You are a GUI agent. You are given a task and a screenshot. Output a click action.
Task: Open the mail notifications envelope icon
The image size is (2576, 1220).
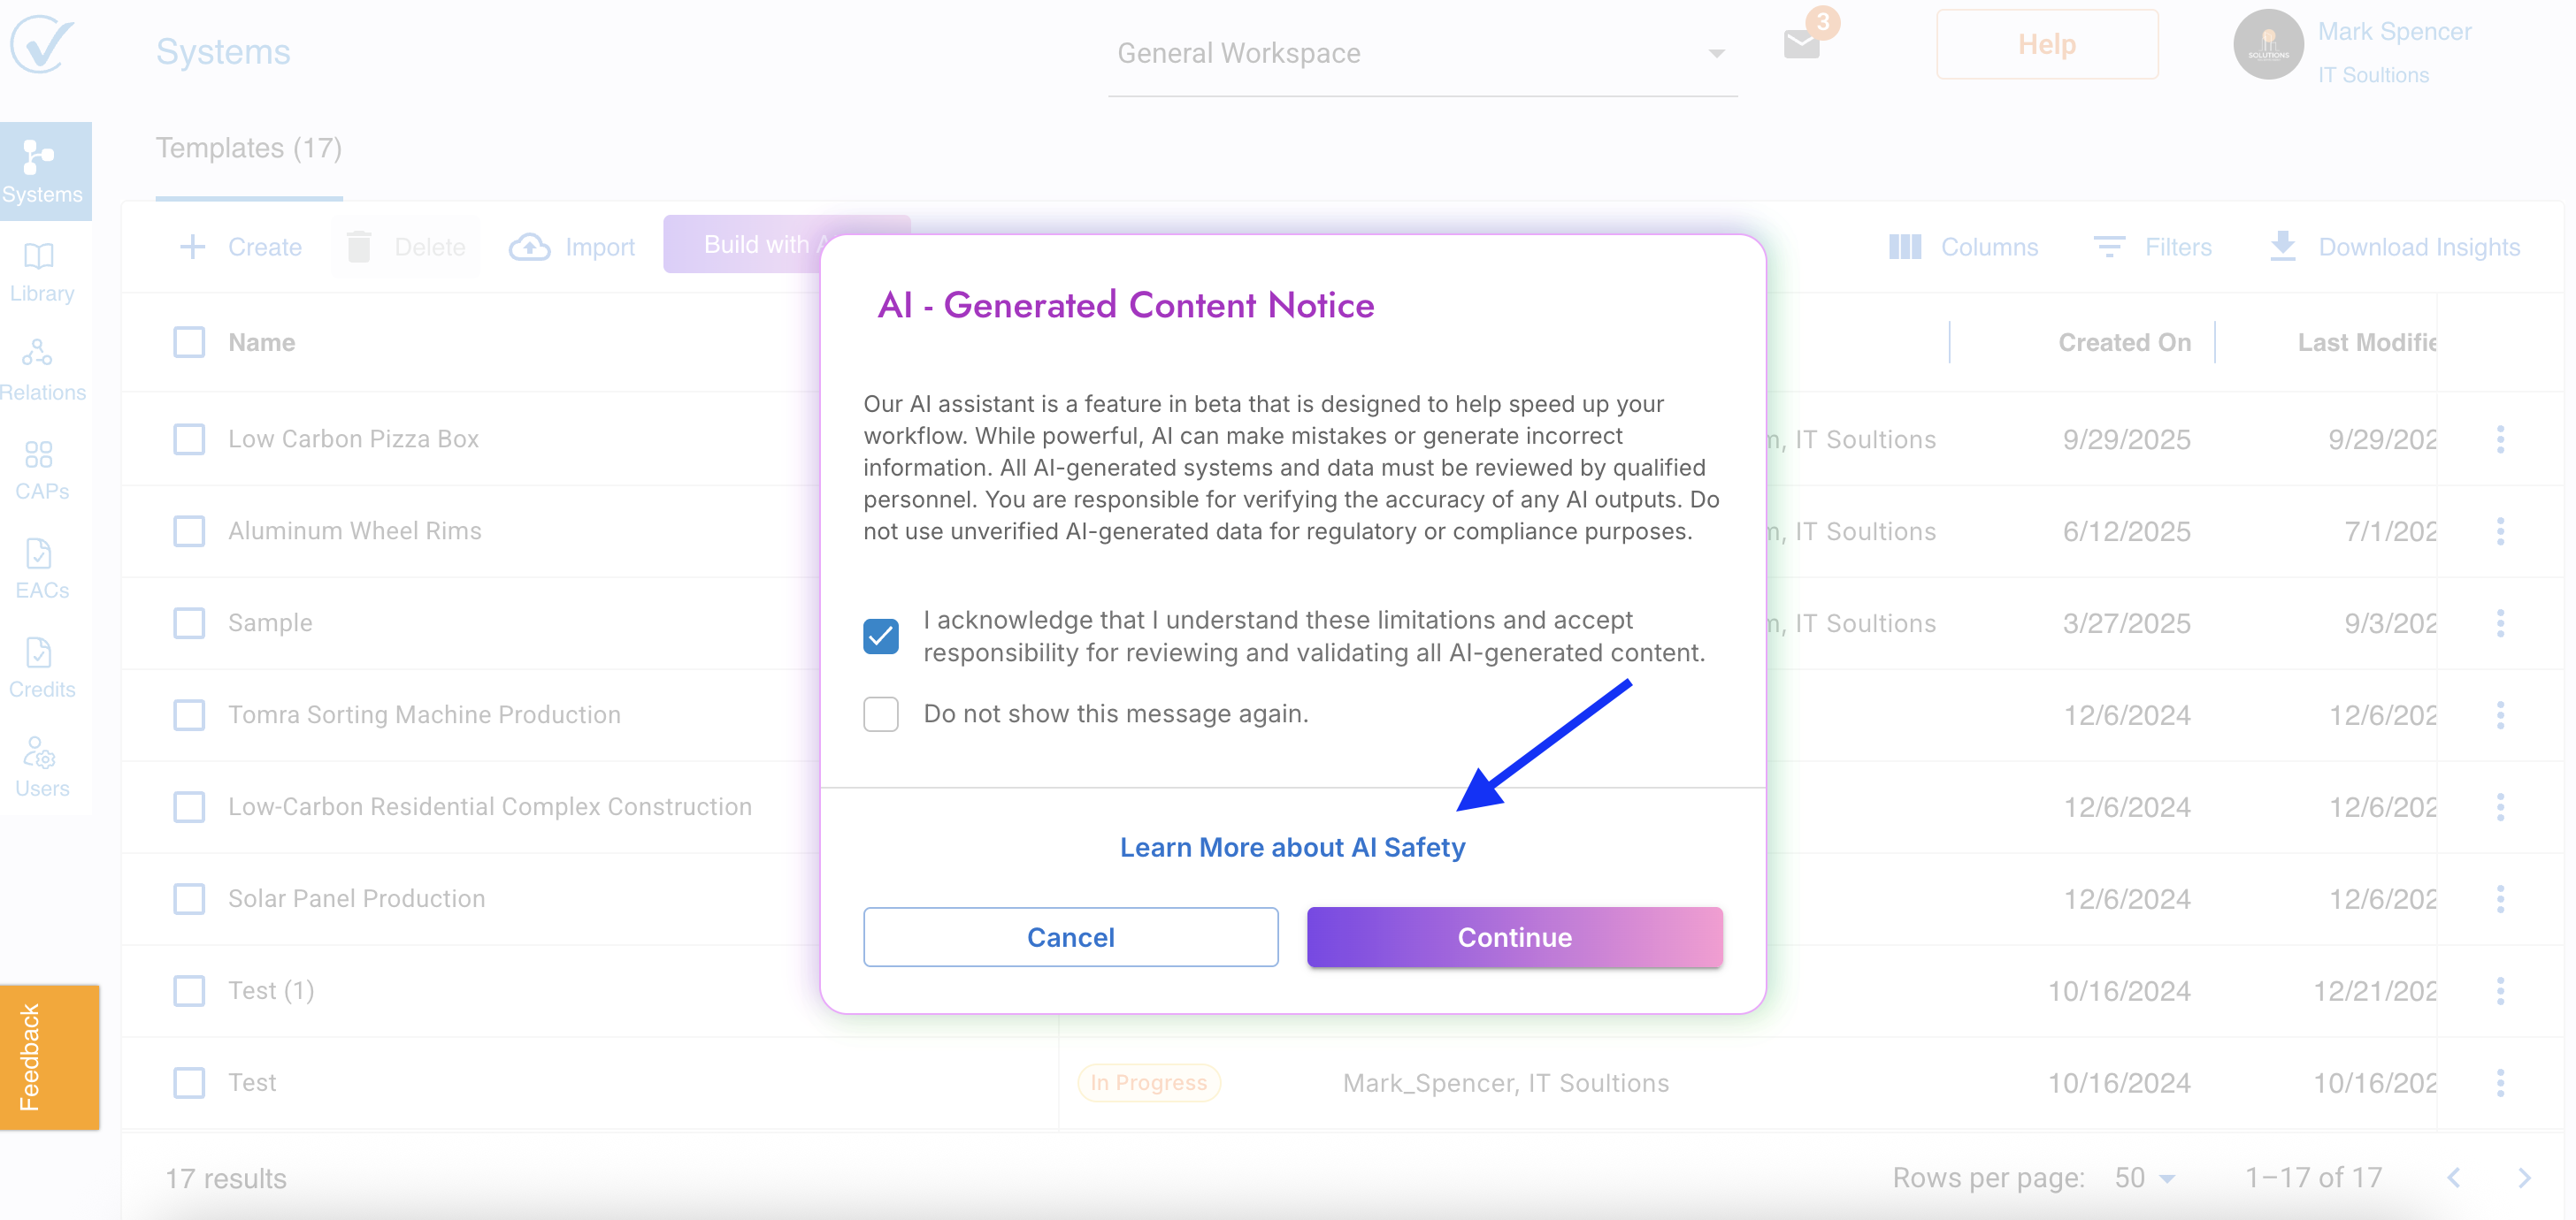tap(1801, 44)
